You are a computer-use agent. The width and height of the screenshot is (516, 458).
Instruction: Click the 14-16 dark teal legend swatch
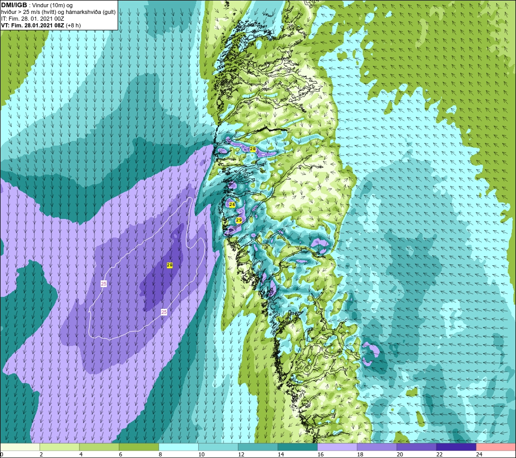point(298,447)
